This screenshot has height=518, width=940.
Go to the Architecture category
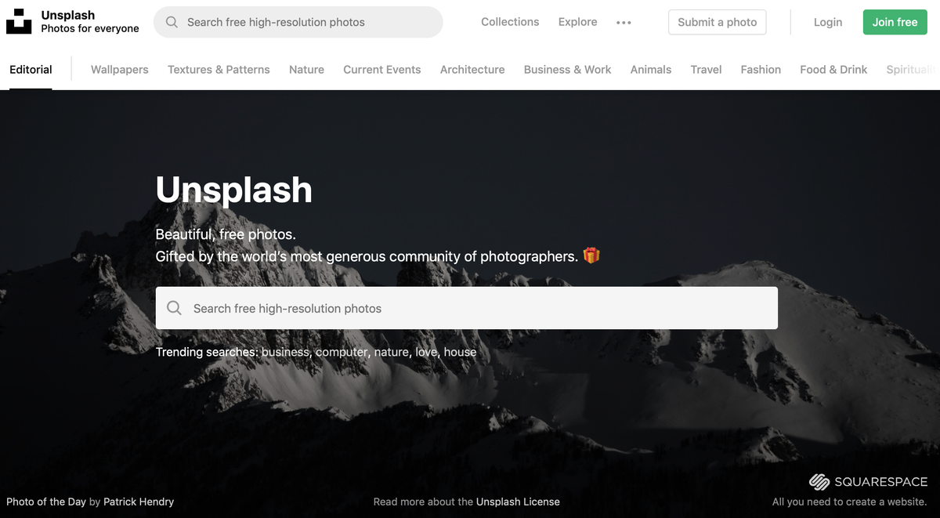(x=472, y=69)
